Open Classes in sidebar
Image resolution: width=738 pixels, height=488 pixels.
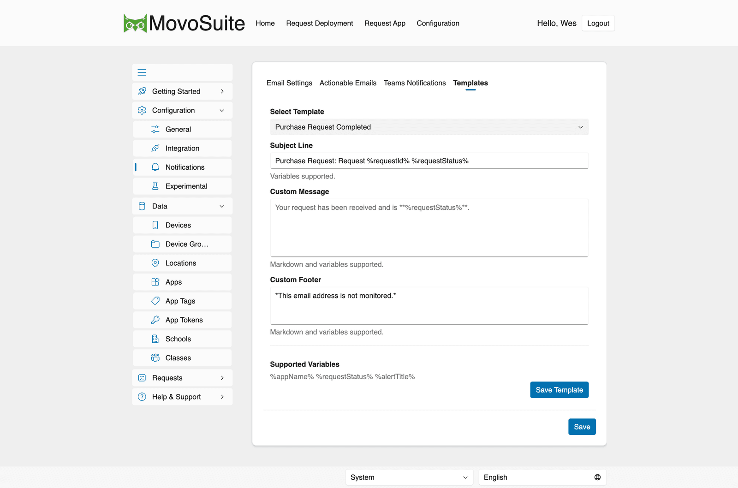pos(182,357)
